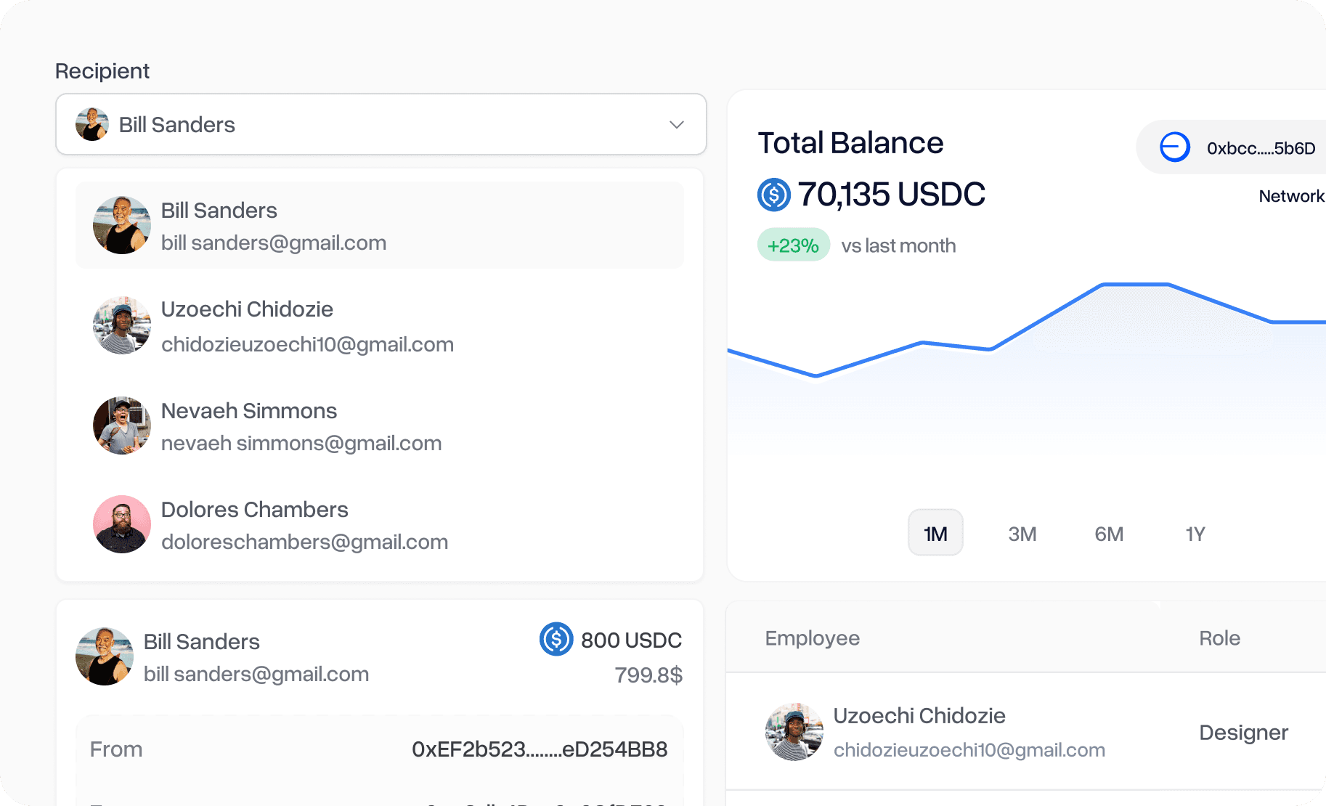Click Uzoechi Chidozie avatar in recipient list
Viewport: 1326px width, 806px height.
[x=122, y=325]
